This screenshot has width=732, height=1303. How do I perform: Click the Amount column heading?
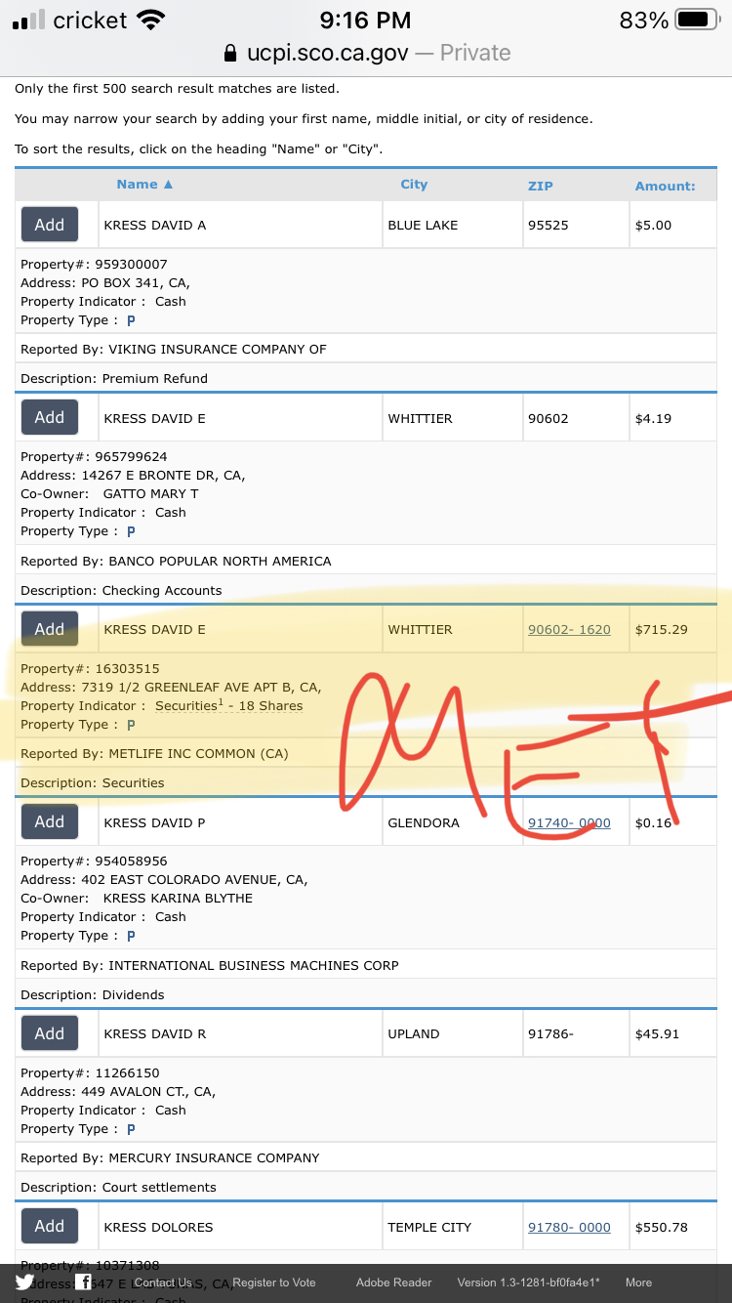[x=666, y=185]
